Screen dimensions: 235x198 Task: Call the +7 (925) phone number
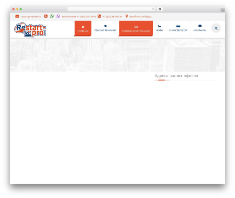[112, 16]
